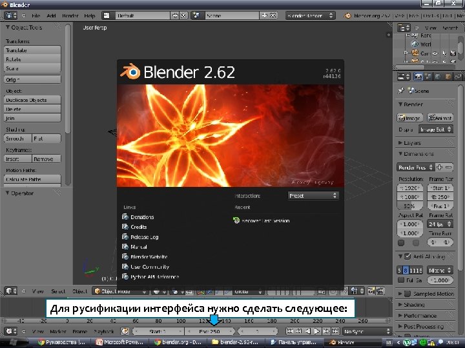Add a new scene with plus
The width and height of the screenshot is (465, 348).
pyautogui.click(x=264, y=15)
